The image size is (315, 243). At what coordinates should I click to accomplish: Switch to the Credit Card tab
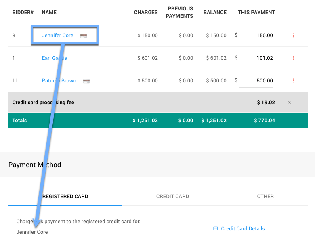click(x=172, y=197)
